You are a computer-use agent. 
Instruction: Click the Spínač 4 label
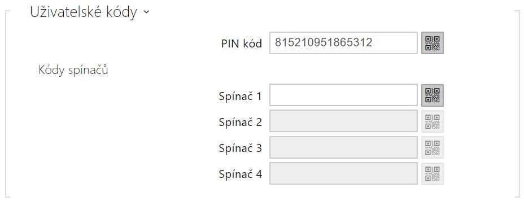(241, 175)
